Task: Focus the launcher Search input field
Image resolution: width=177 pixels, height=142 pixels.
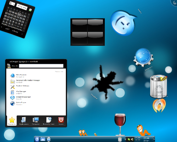Action: pyautogui.click(x=41, y=66)
